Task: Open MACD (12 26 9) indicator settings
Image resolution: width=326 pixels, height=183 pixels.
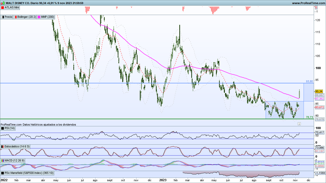Action: click(x=14, y=161)
